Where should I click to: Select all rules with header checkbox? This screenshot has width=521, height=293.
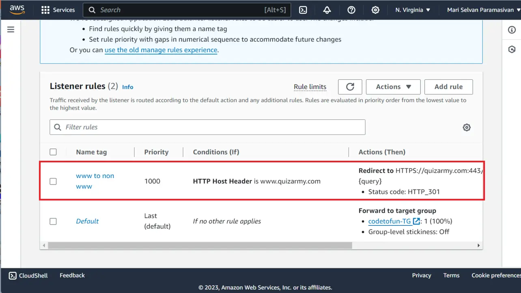coord(53,152)
